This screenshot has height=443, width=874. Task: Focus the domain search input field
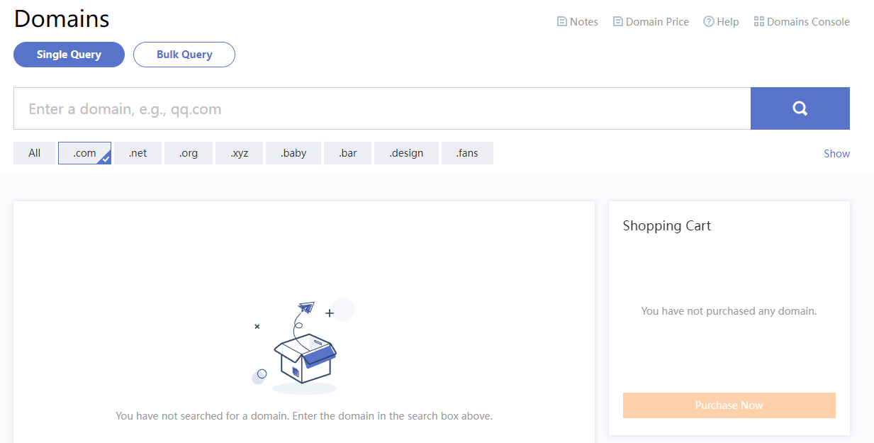point(381,109)
